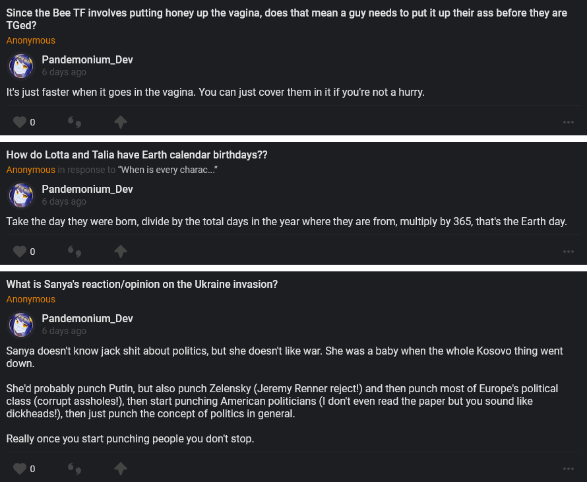Click Pandemonium_Dev avatar on birthdays answer
The height and width of the screenshot is (482, 587).
coord(21,195)
